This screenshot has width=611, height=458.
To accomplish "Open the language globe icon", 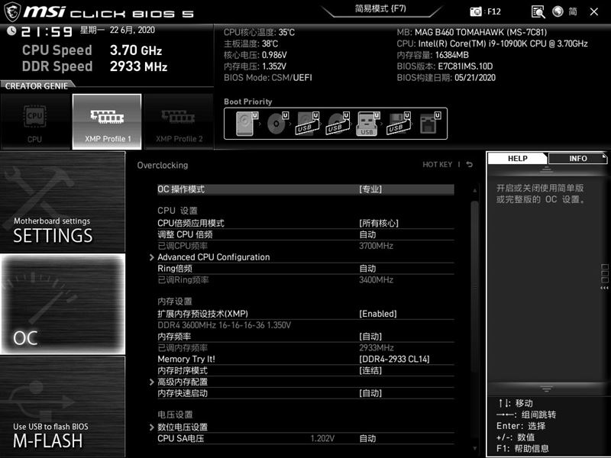I will [x=558, y=11].
